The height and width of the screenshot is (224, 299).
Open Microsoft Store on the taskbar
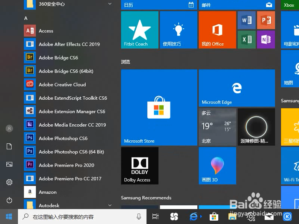(x=214, y=217)
